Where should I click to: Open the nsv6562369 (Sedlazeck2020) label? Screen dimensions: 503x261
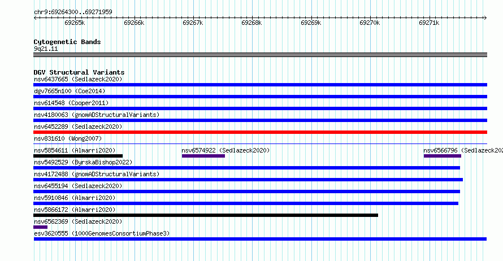coord(78,221)
